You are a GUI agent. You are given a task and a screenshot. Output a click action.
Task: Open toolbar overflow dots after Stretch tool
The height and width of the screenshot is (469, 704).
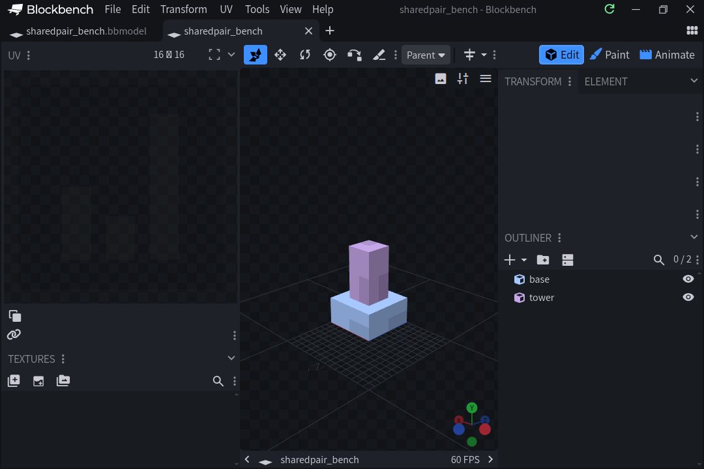[x=396, y=55]
